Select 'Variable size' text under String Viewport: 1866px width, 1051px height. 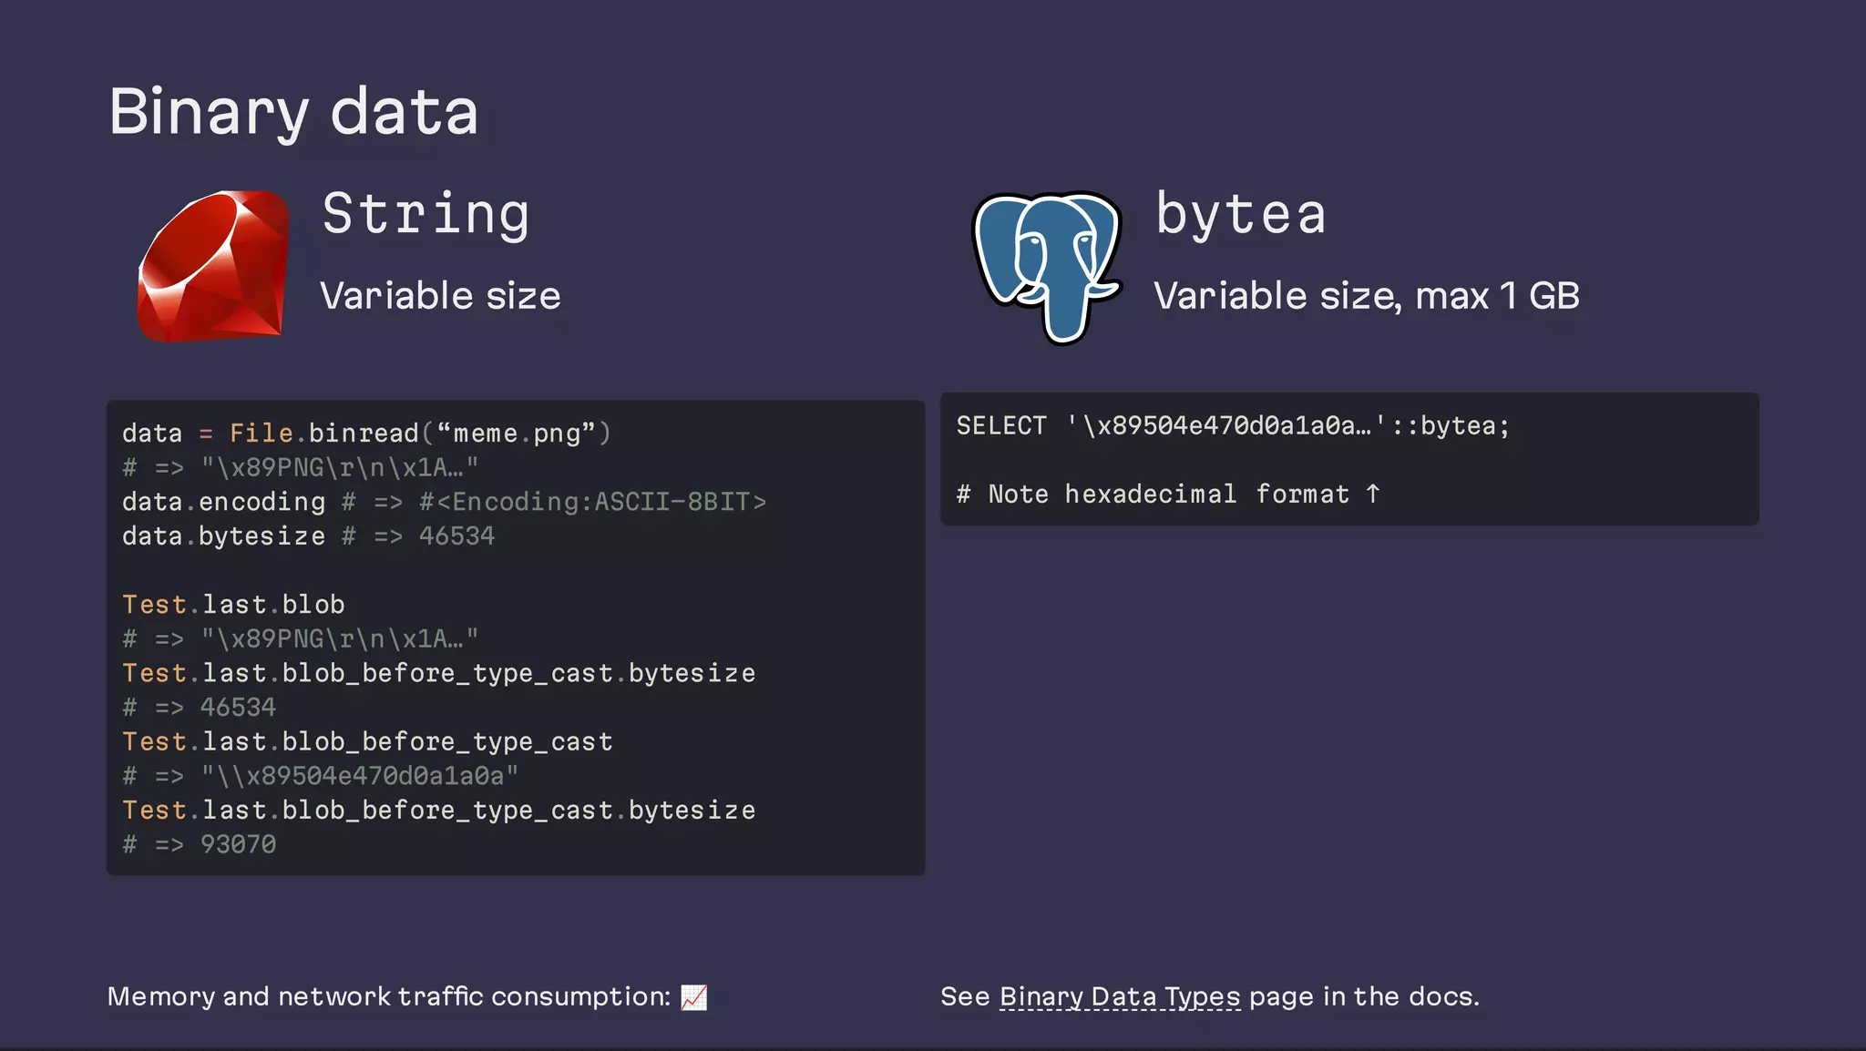point(440,296)
